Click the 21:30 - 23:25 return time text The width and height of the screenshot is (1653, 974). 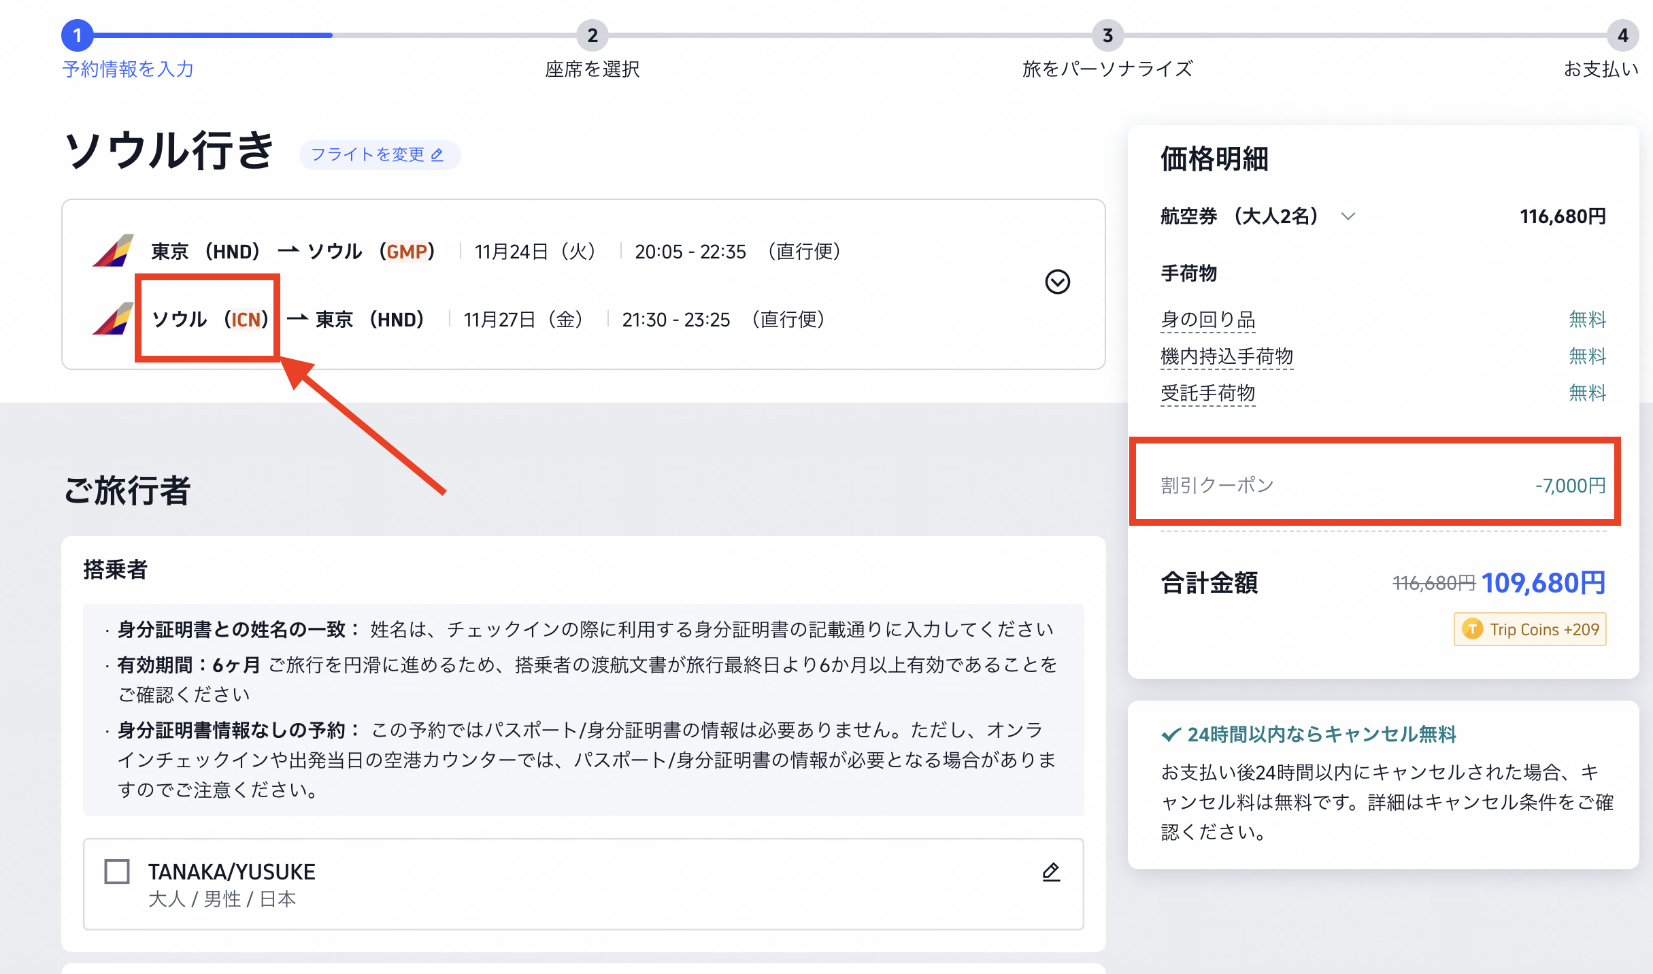point(675,320)
